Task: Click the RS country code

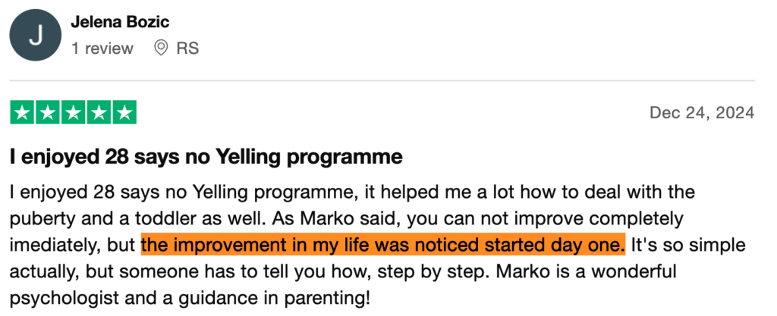Action: coord(187,48)
